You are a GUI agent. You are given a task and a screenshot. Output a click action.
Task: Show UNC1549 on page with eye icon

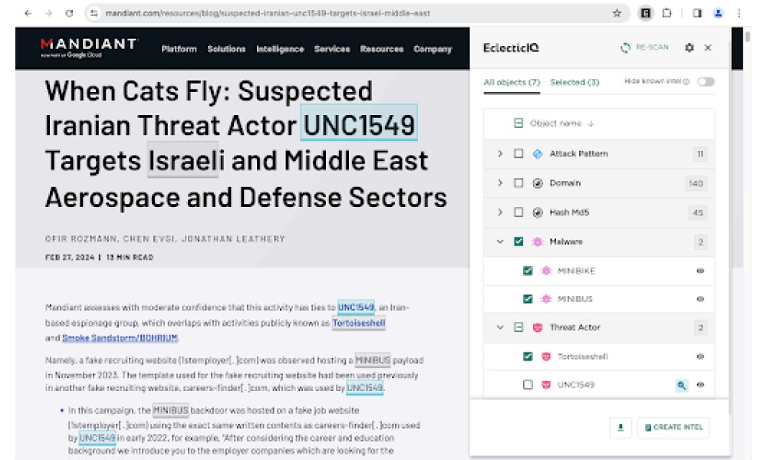pos(700,385)
